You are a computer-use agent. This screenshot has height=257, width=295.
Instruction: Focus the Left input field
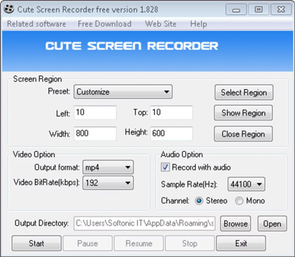point(95,112)
